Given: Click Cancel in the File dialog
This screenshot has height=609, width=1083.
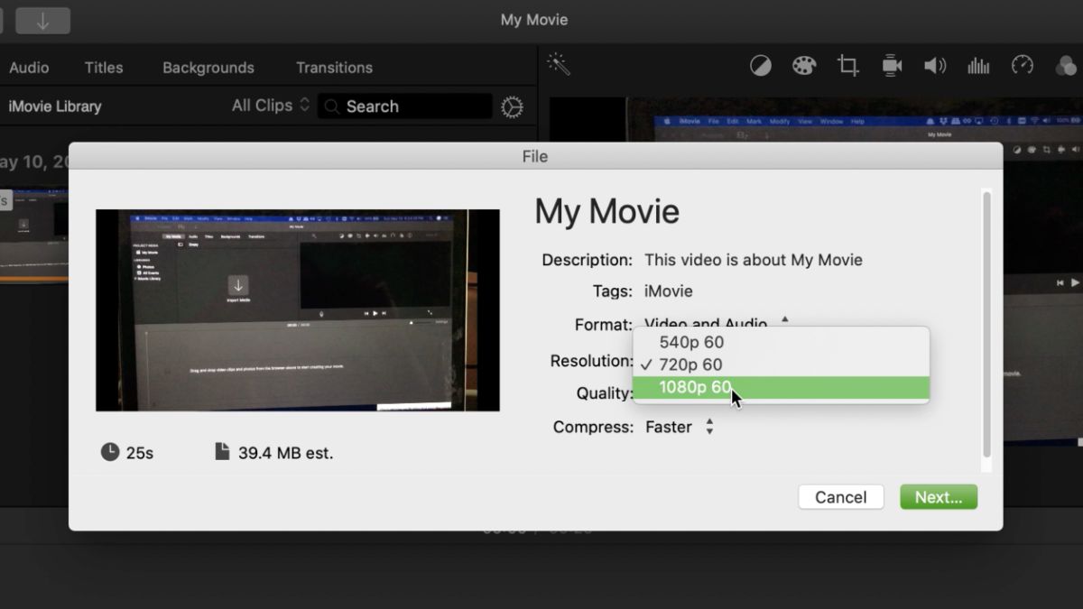Looking at the screenshot, I should point(840,497).
